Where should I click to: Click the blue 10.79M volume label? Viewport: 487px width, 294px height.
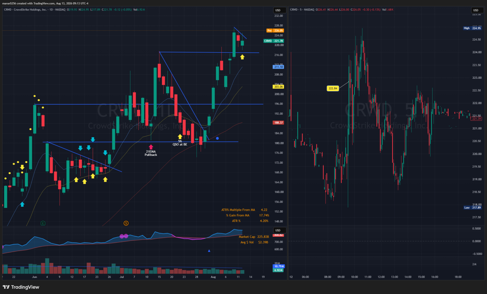click(279, 266)
